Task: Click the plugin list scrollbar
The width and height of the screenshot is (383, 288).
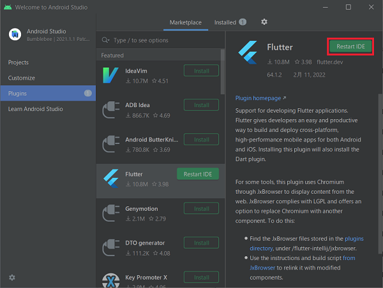Action: (x=223, y=71)
